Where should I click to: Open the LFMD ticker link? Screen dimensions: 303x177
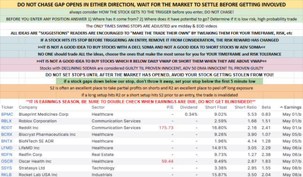tap(7, 148)
